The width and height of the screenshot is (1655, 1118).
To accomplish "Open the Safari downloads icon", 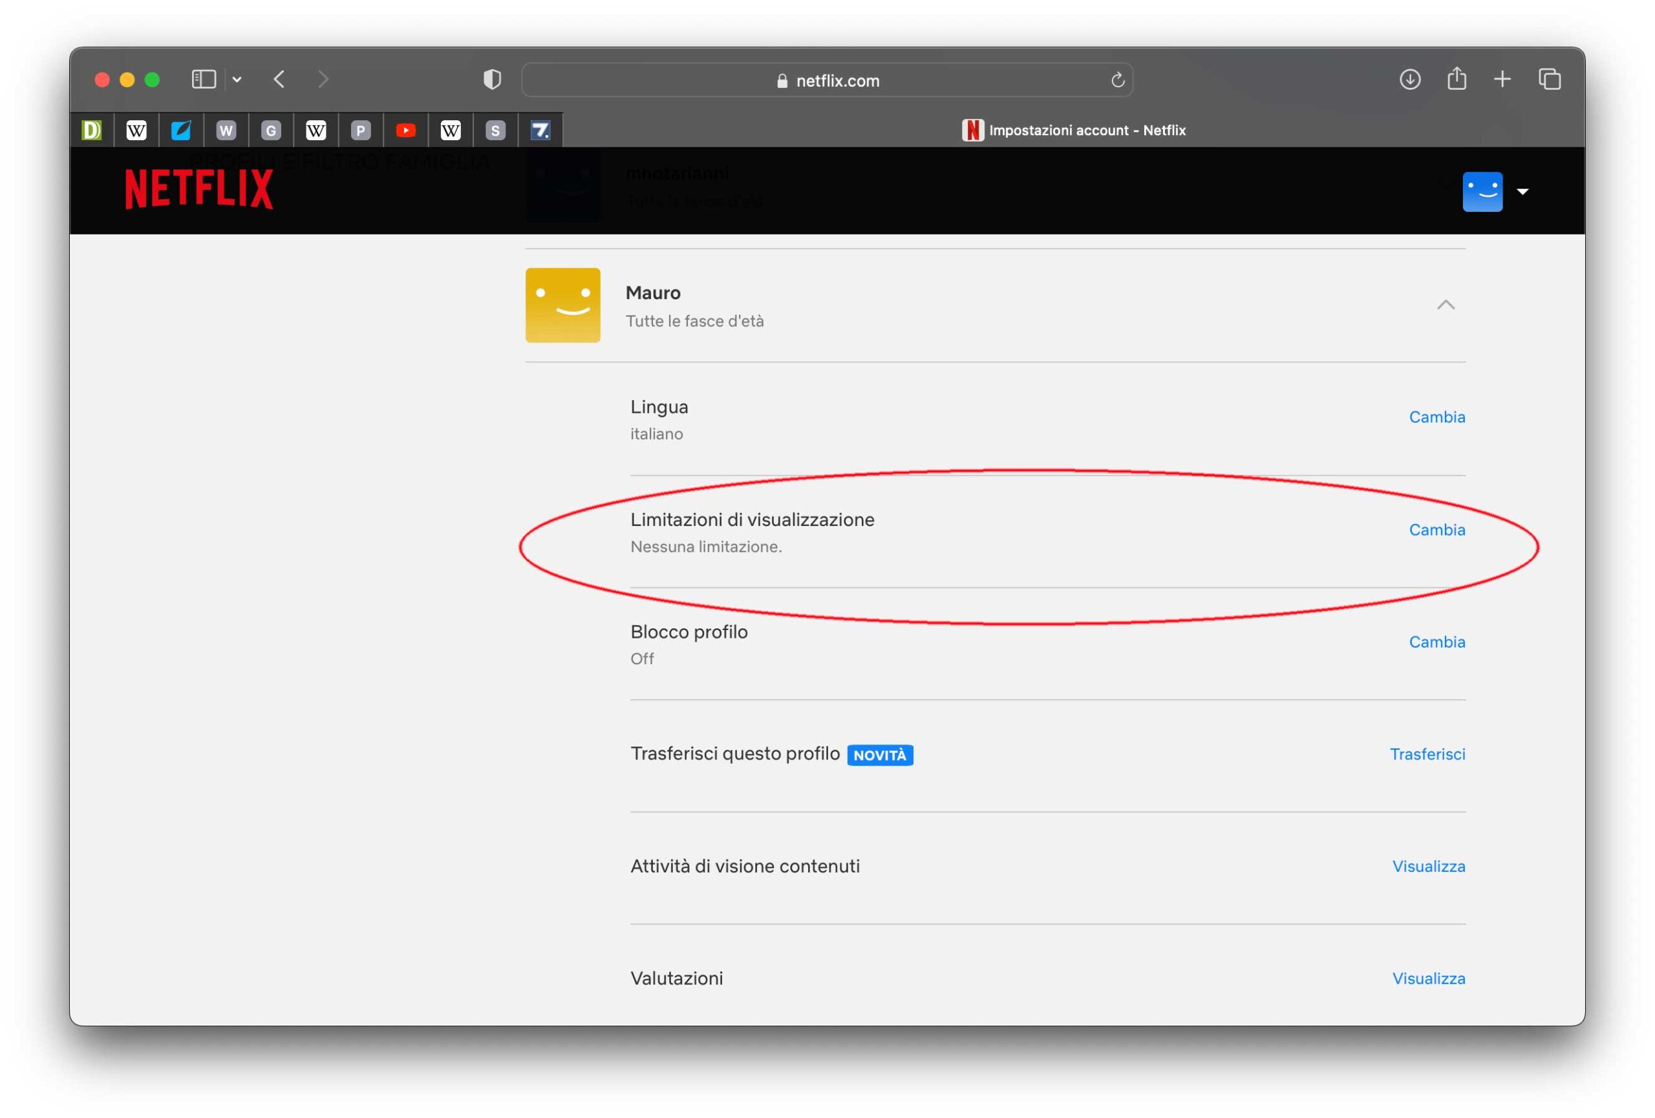I will coord(1409,79).
